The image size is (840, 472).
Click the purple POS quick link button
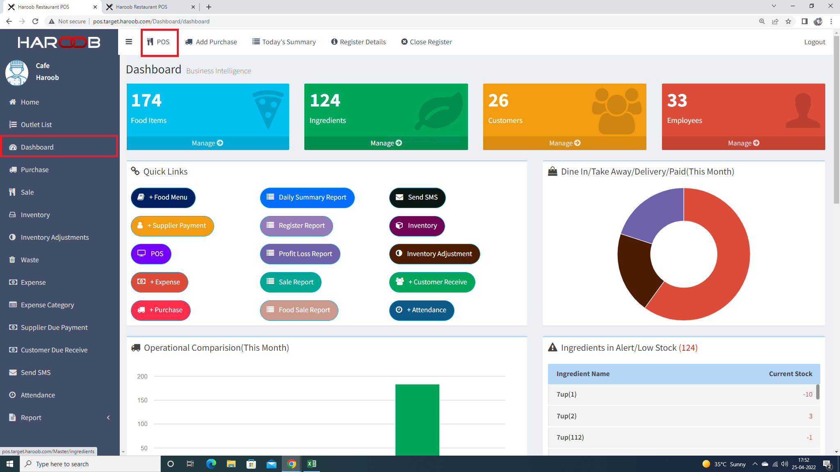click(151, 254)
